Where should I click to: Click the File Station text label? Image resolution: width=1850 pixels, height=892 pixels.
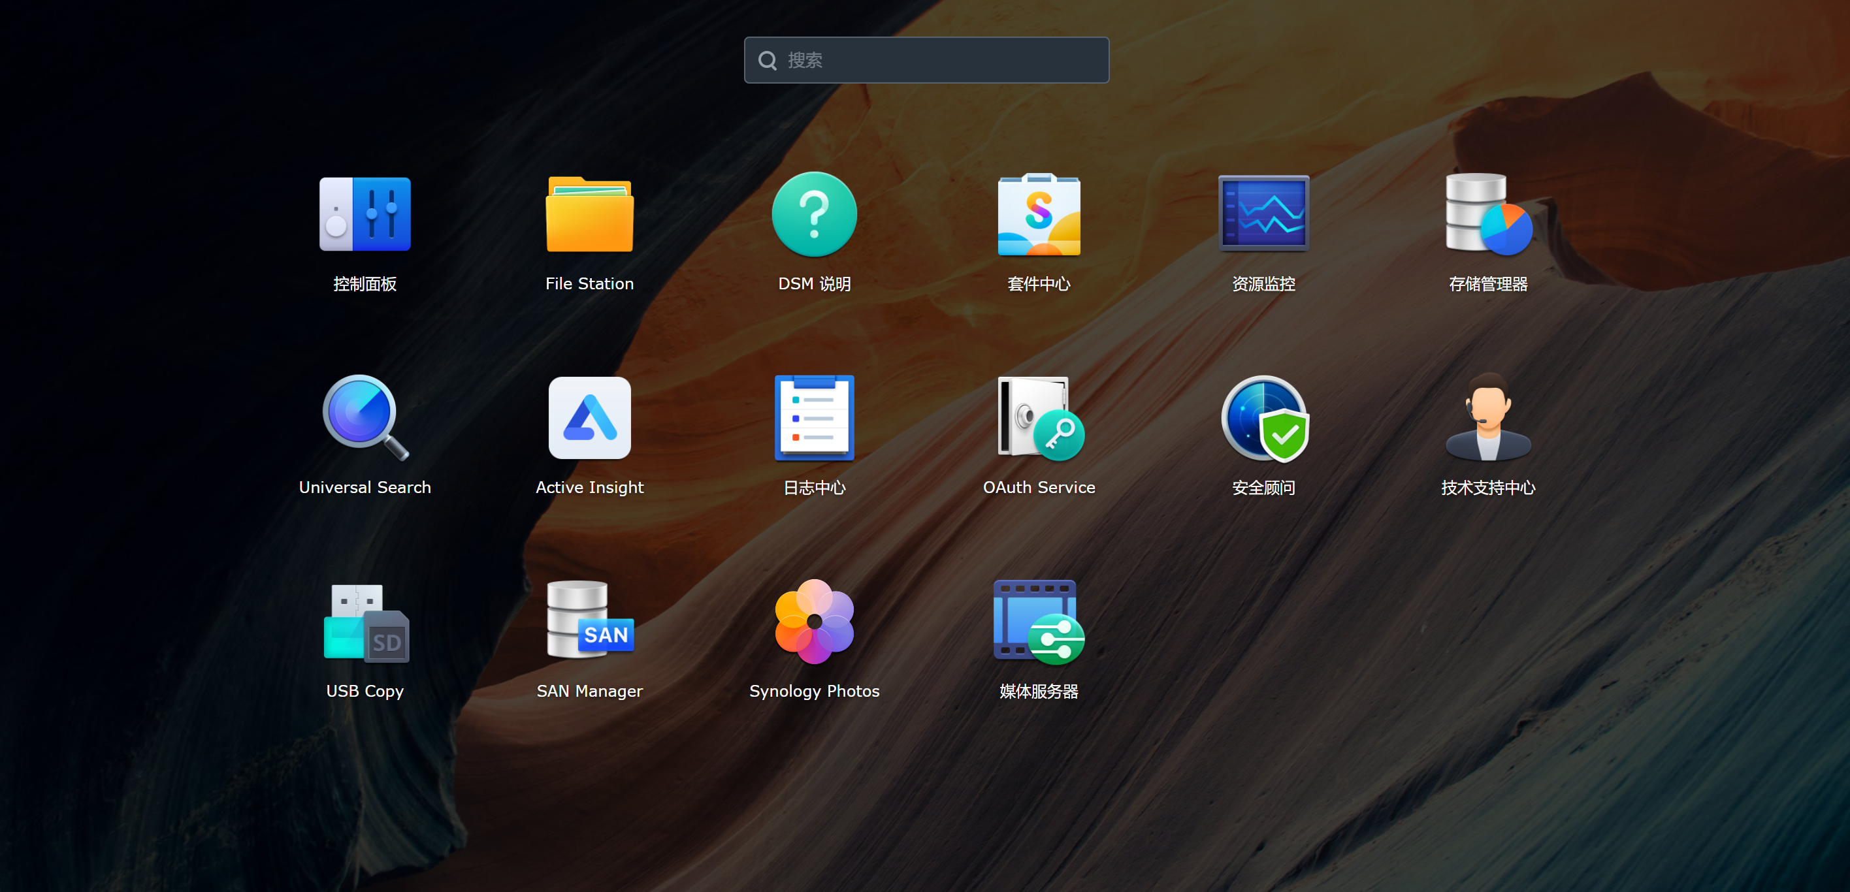click(x=589, y=283)
